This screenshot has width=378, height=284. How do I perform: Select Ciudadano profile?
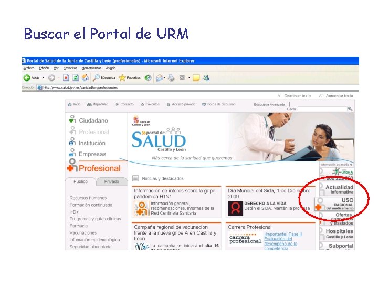[89, 120]
